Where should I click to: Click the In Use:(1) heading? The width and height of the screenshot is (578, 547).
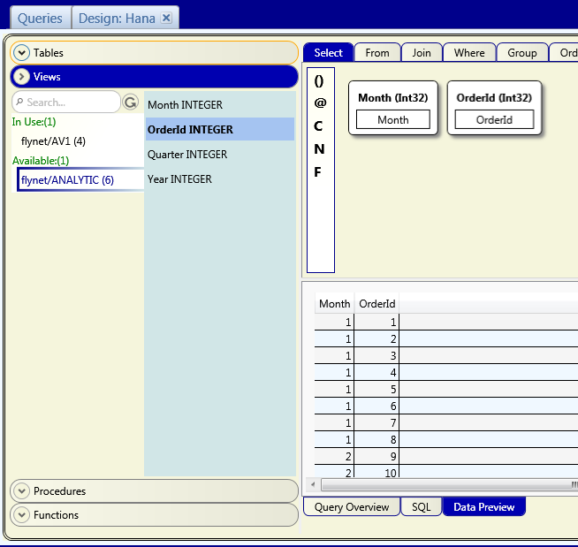click(34, 122)
